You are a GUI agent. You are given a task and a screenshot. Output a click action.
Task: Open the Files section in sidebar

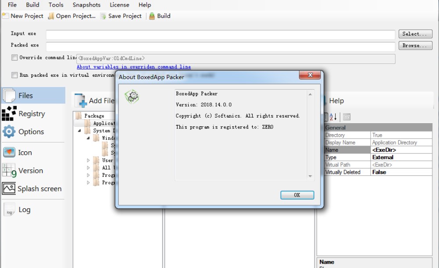point(33,96)
